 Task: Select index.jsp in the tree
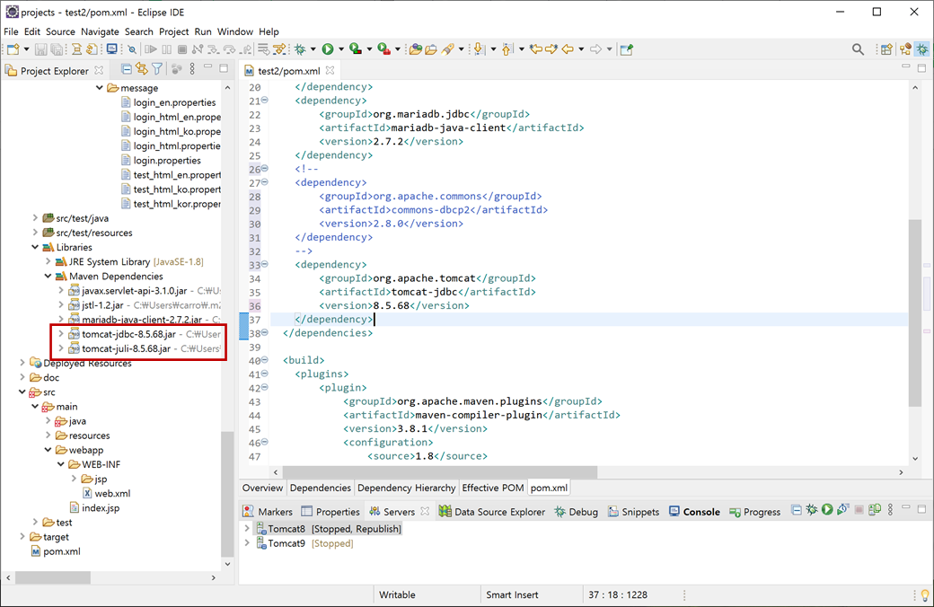pos(94,507)
